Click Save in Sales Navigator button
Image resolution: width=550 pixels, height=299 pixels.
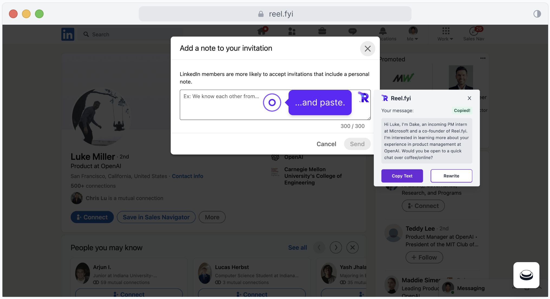[156, 217]
